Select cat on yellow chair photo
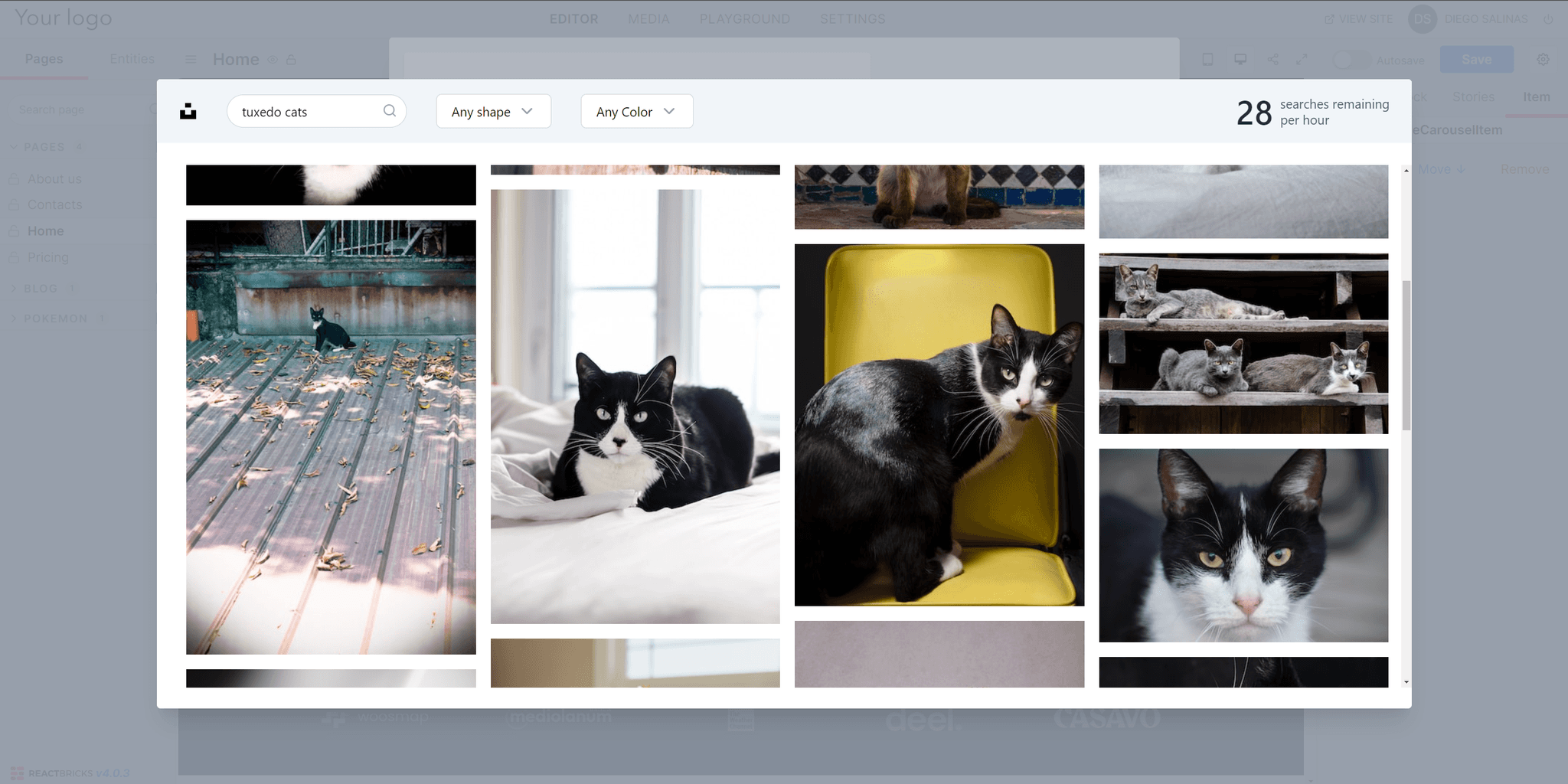This screenshot has width=1568, height=784. click(x=939, y=425)
